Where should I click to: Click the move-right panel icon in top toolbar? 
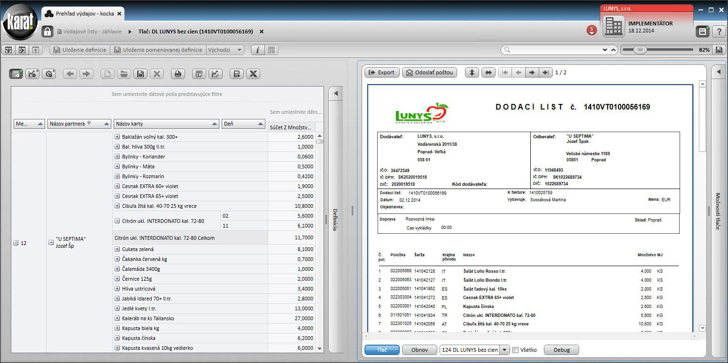click(22, 50)
